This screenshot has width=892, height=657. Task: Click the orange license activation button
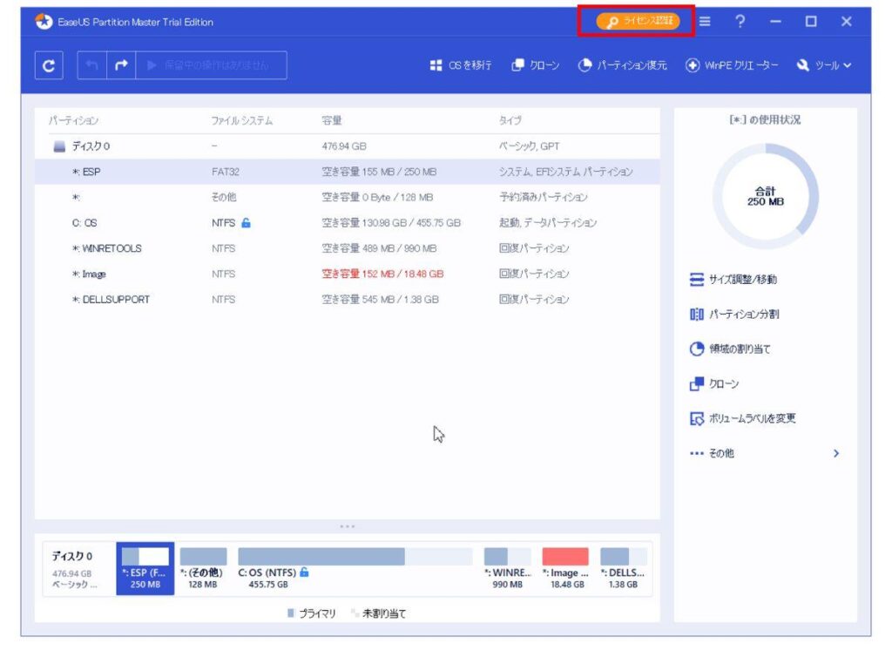click(x=637, y=22)
